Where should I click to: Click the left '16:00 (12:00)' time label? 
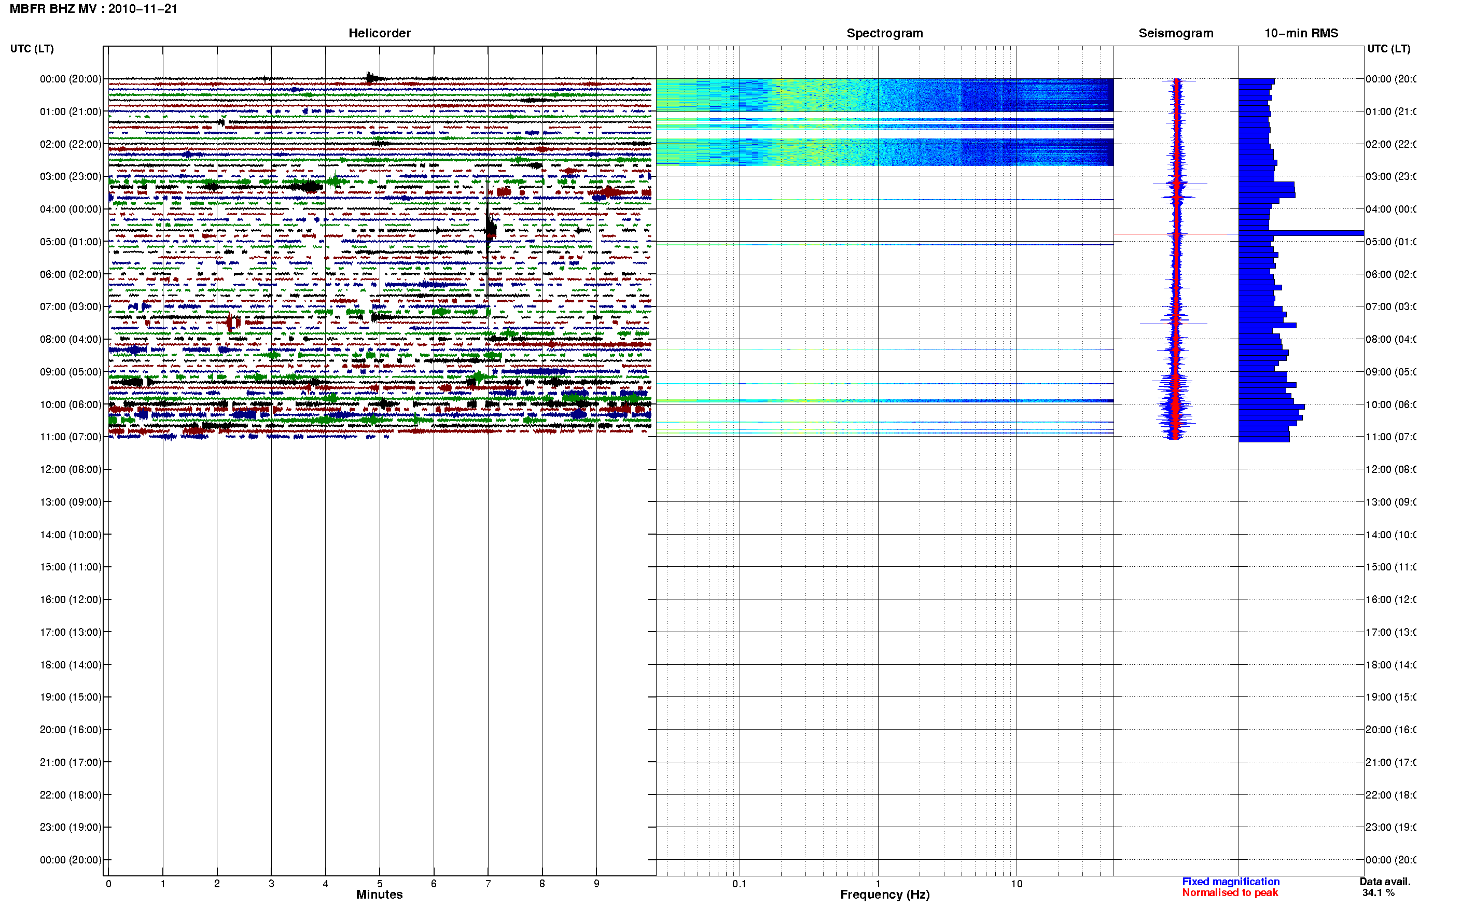point(71,600)
